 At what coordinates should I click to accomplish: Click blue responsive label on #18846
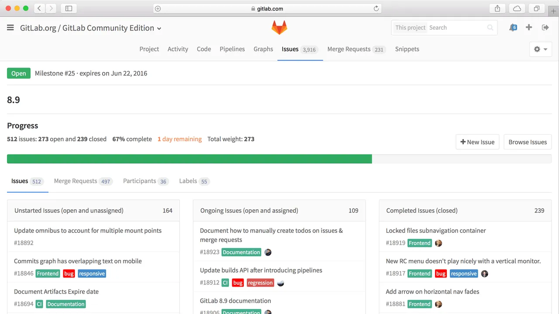tap(92, 273)
